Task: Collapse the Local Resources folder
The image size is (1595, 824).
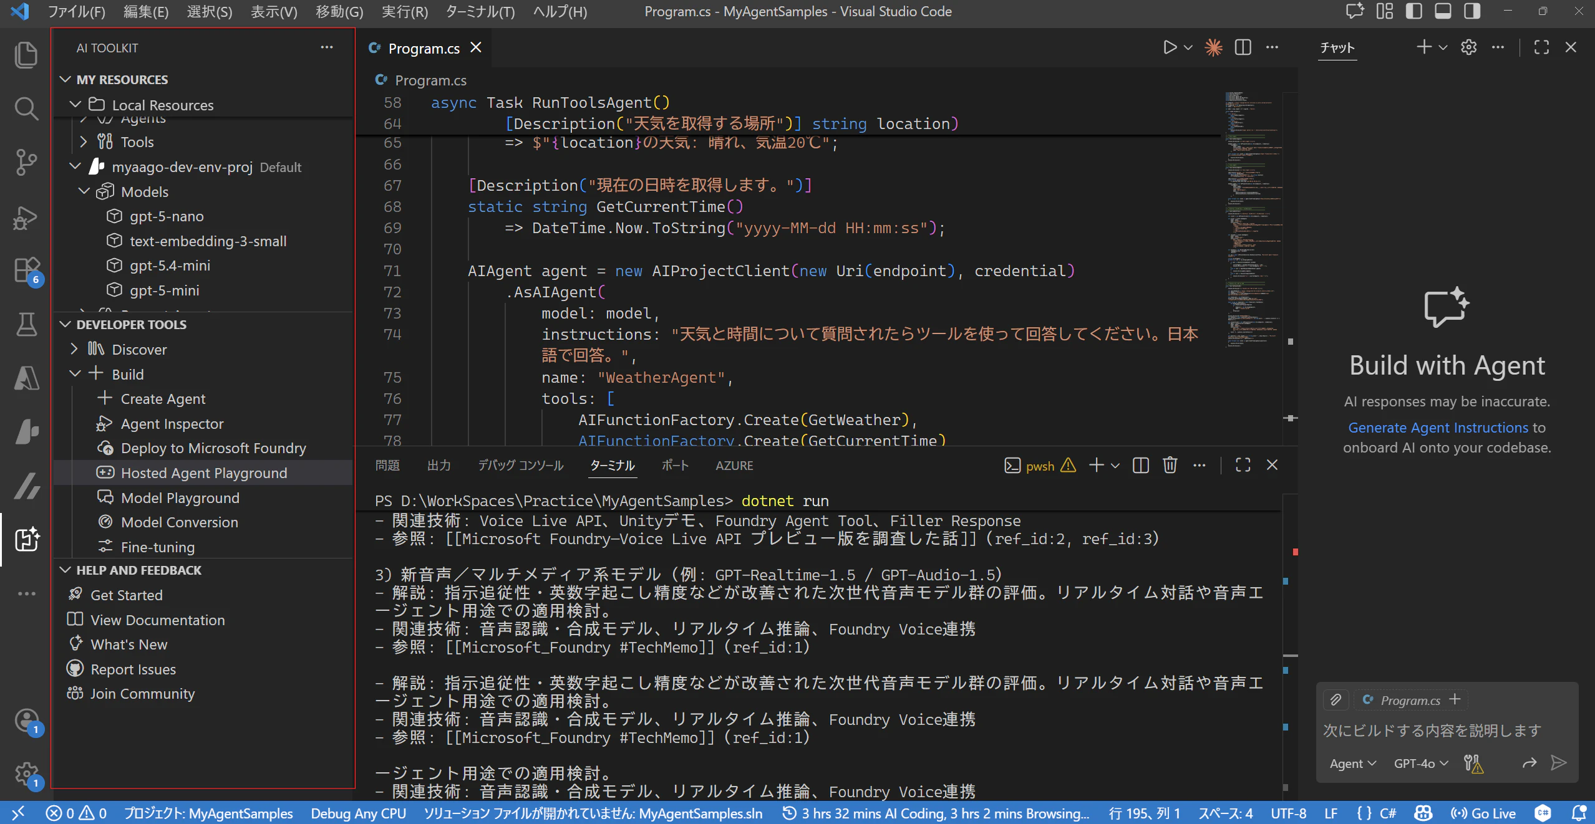Action: [x=75, y=105]
